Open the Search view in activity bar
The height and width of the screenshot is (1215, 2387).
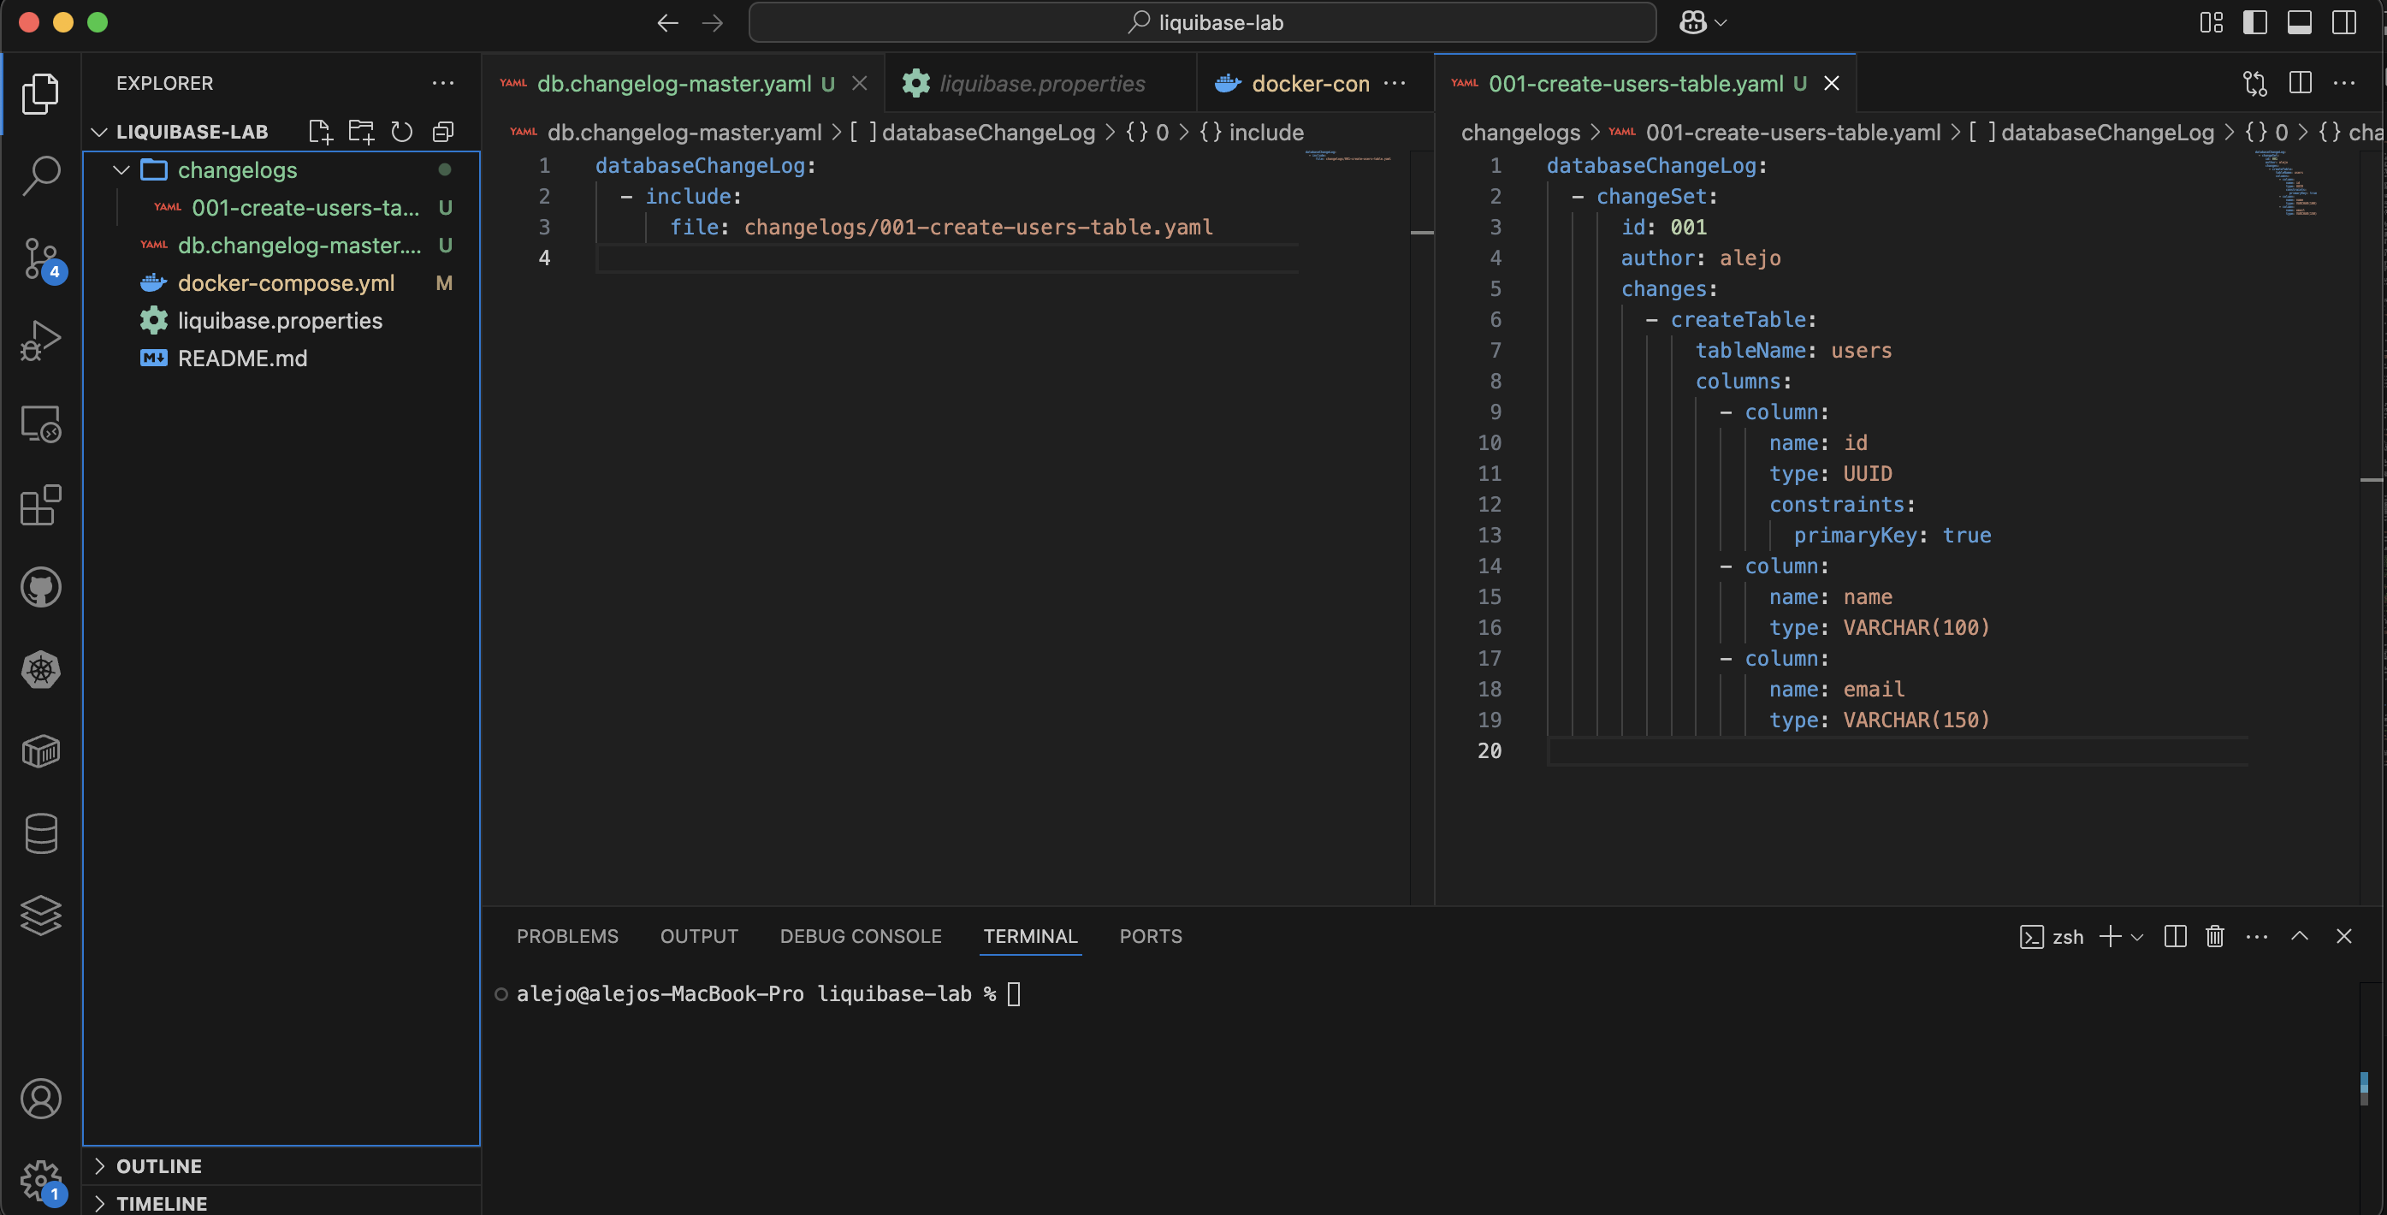point(41,175)
